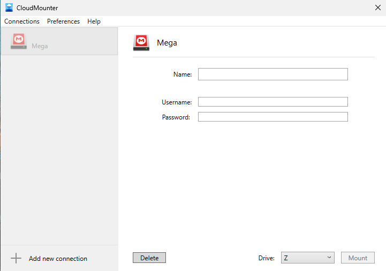Image resolution: width=386 pixels, height=271 pixels.
Task: Open the Preferences menu
Action: point(63,21)
